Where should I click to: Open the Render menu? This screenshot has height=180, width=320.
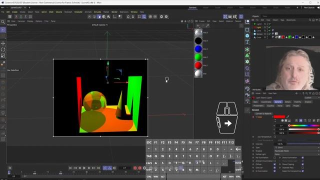pos(114,12)
